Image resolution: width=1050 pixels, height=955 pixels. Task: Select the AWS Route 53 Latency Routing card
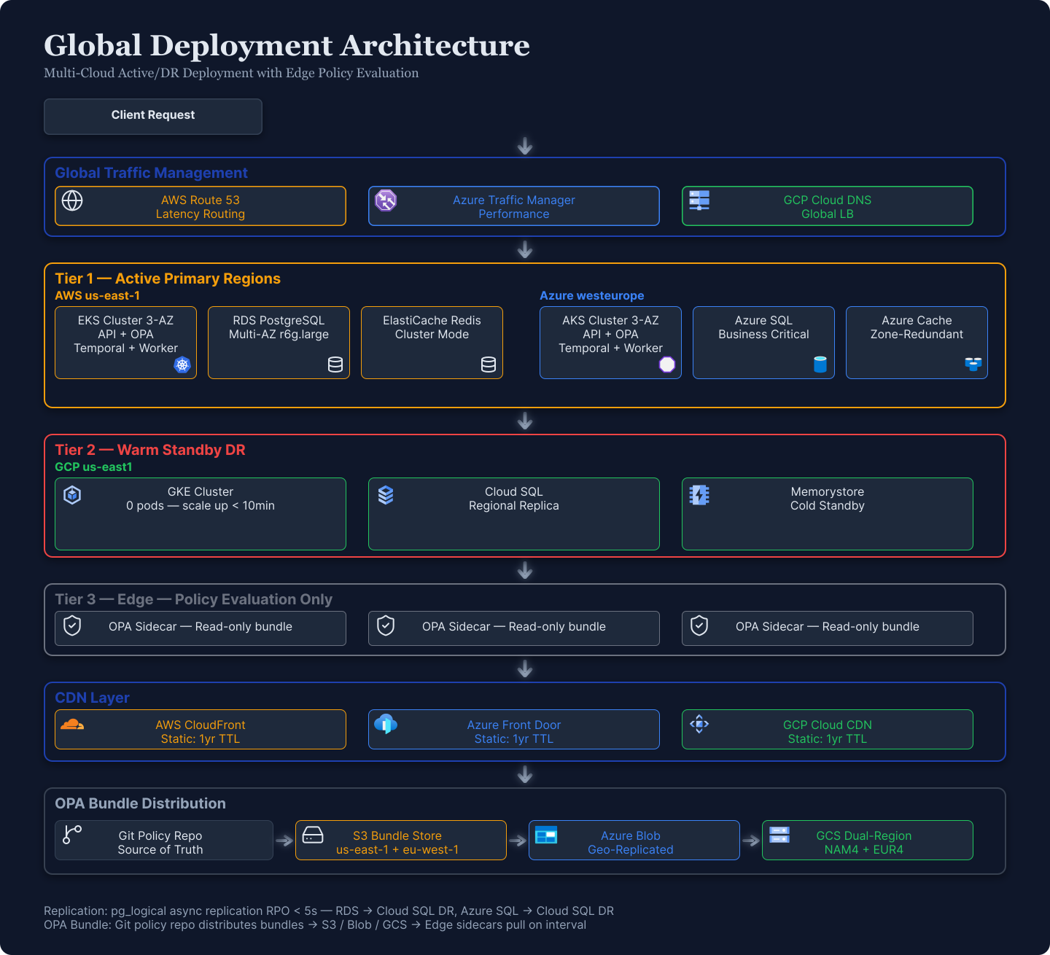coord(201,206)
